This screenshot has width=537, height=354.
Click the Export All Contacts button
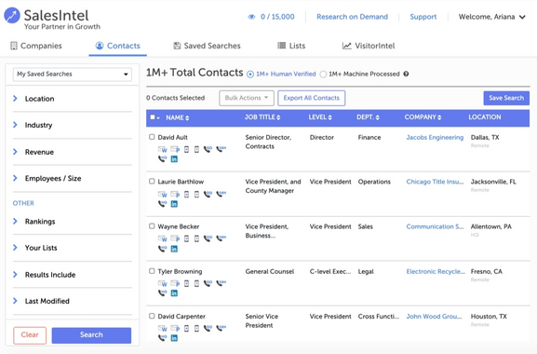[x=311, y=98]
